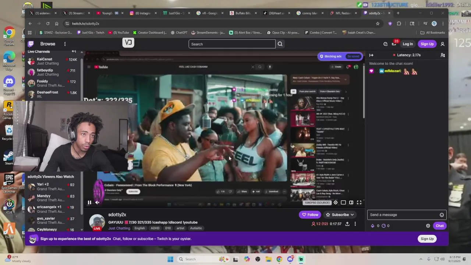Open the Twitch home logo

31,44
